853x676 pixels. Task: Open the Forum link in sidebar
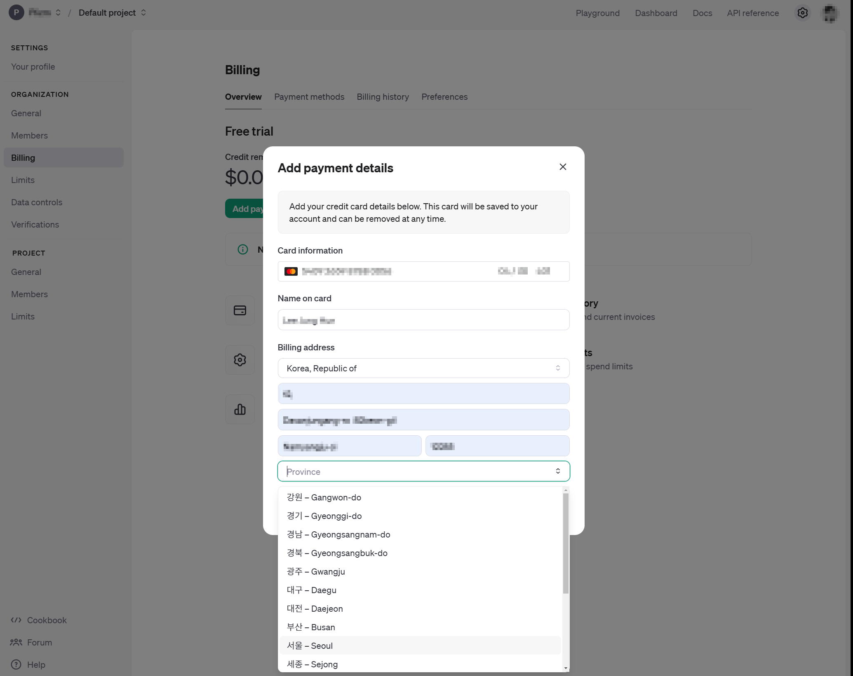click(39, 643)
